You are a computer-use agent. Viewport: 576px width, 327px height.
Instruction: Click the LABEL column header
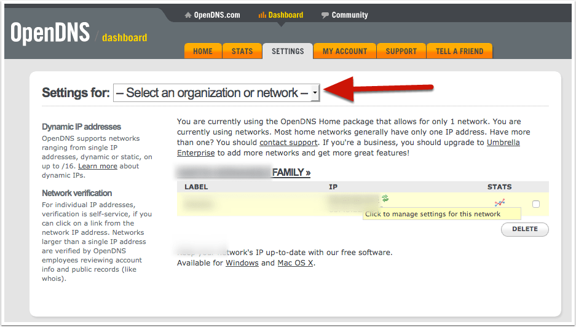click(196, 187)
